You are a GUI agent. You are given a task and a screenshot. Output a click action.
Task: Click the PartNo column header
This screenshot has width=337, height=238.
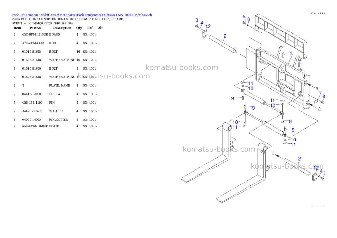point(35,28)
